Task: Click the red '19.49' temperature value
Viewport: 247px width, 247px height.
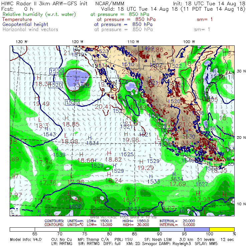Action: 41,104
